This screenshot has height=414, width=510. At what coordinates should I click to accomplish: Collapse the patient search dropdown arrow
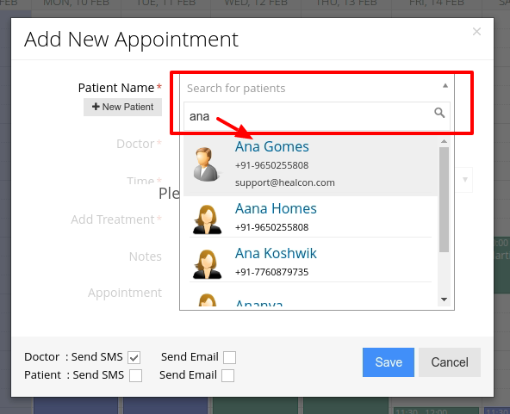click(x=445, y=86)
